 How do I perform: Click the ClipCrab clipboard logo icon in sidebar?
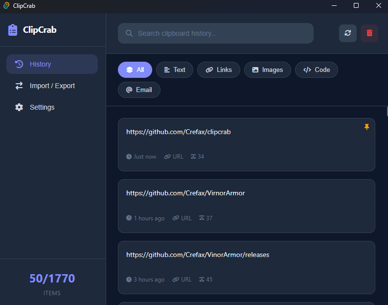[13, 30]
